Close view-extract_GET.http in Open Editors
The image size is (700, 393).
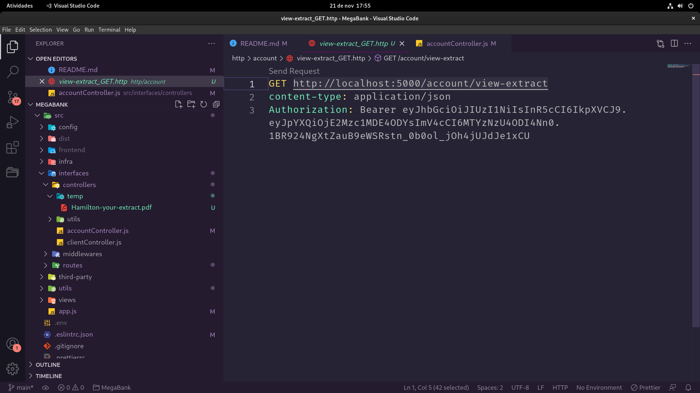[42, 82]
